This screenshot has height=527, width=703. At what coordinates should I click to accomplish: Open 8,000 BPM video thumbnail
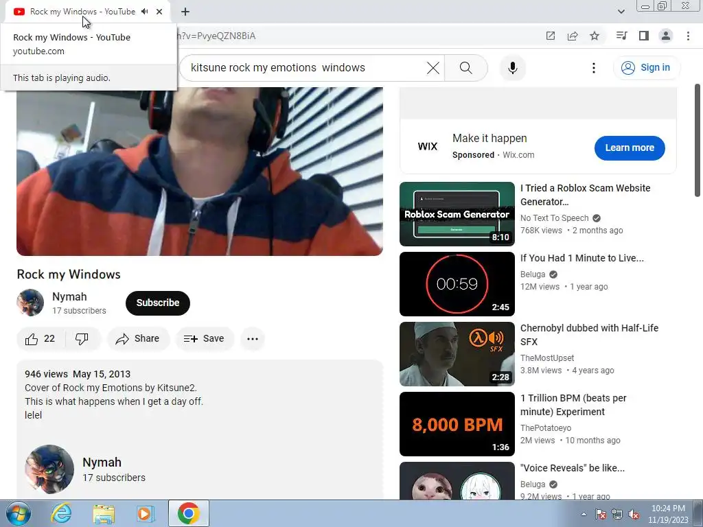tap(457, 424)
